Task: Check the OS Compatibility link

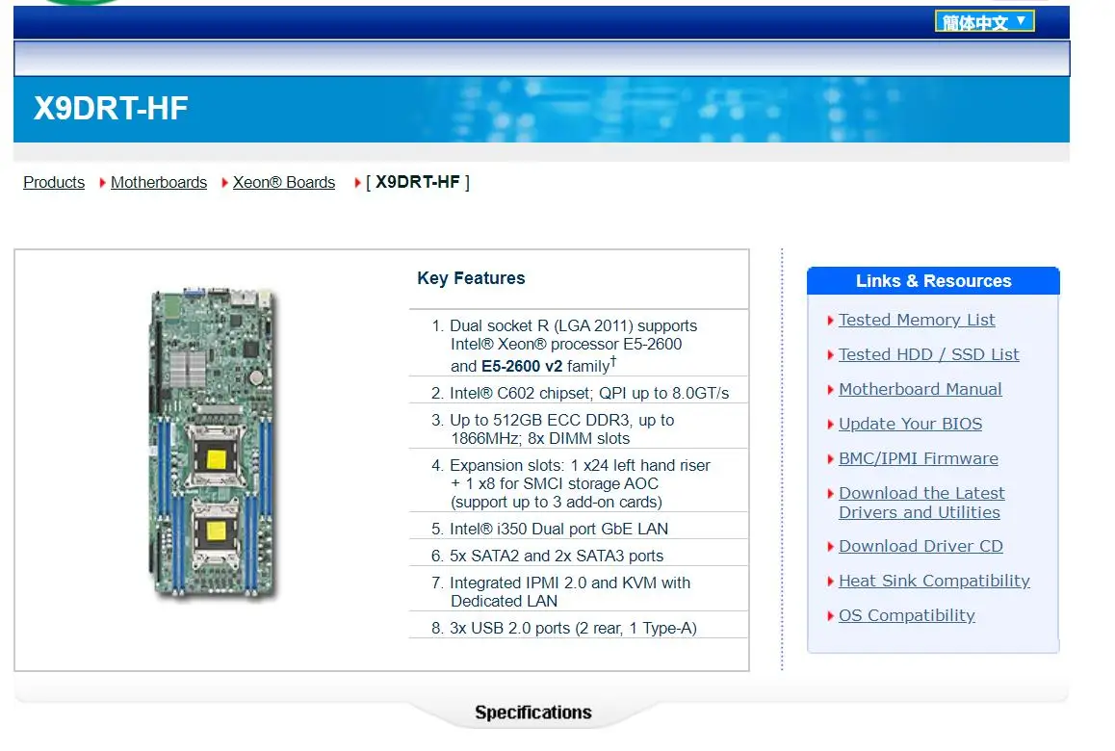Action: click(906, 615)
